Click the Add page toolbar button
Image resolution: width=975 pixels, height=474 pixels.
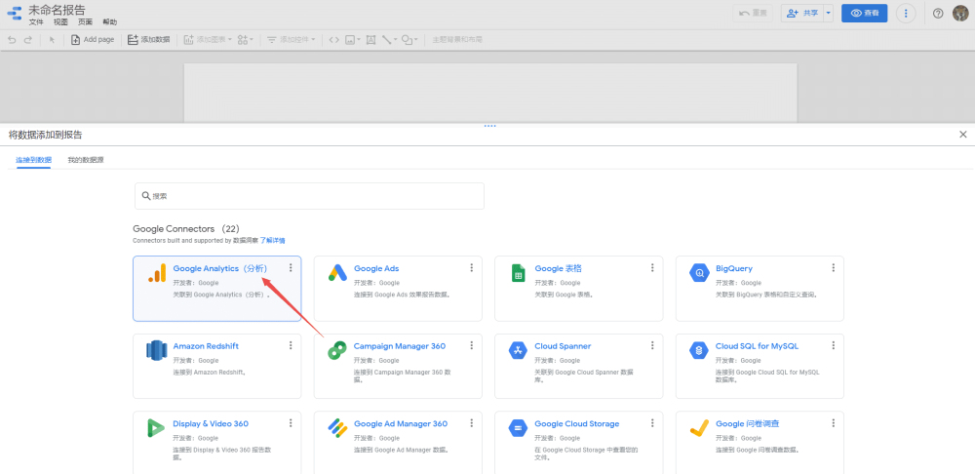point(93,40)
